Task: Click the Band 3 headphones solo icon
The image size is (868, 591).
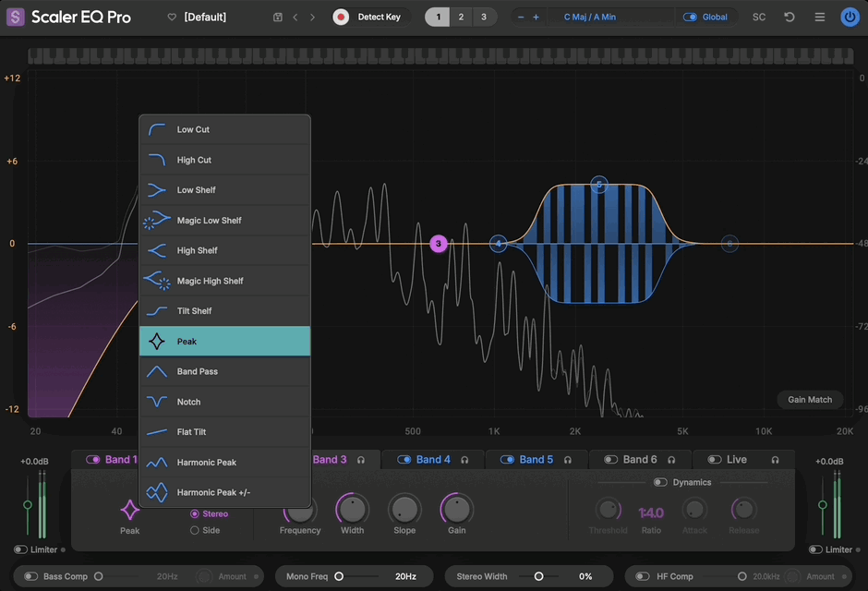Action: coord(361,460)
